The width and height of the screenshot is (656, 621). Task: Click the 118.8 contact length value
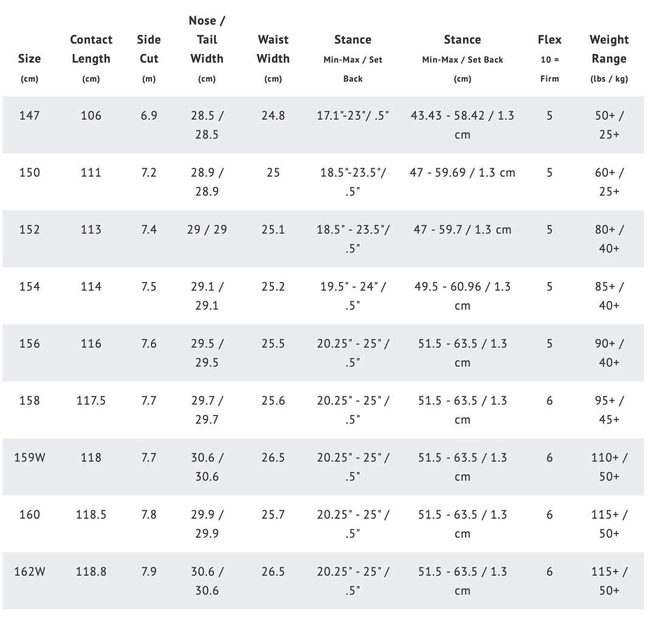point(91,572)
